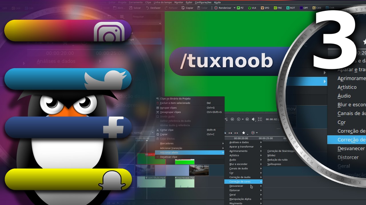This screenshot has height=205, width=366.
Task: Click the Salvar save icon in toolbar
Action: (131, 8)
